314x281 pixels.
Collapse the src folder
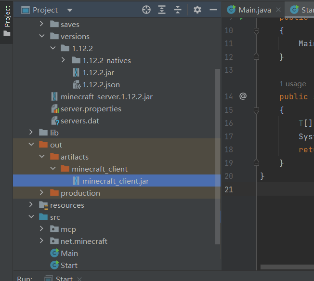[x=31, y=217]
